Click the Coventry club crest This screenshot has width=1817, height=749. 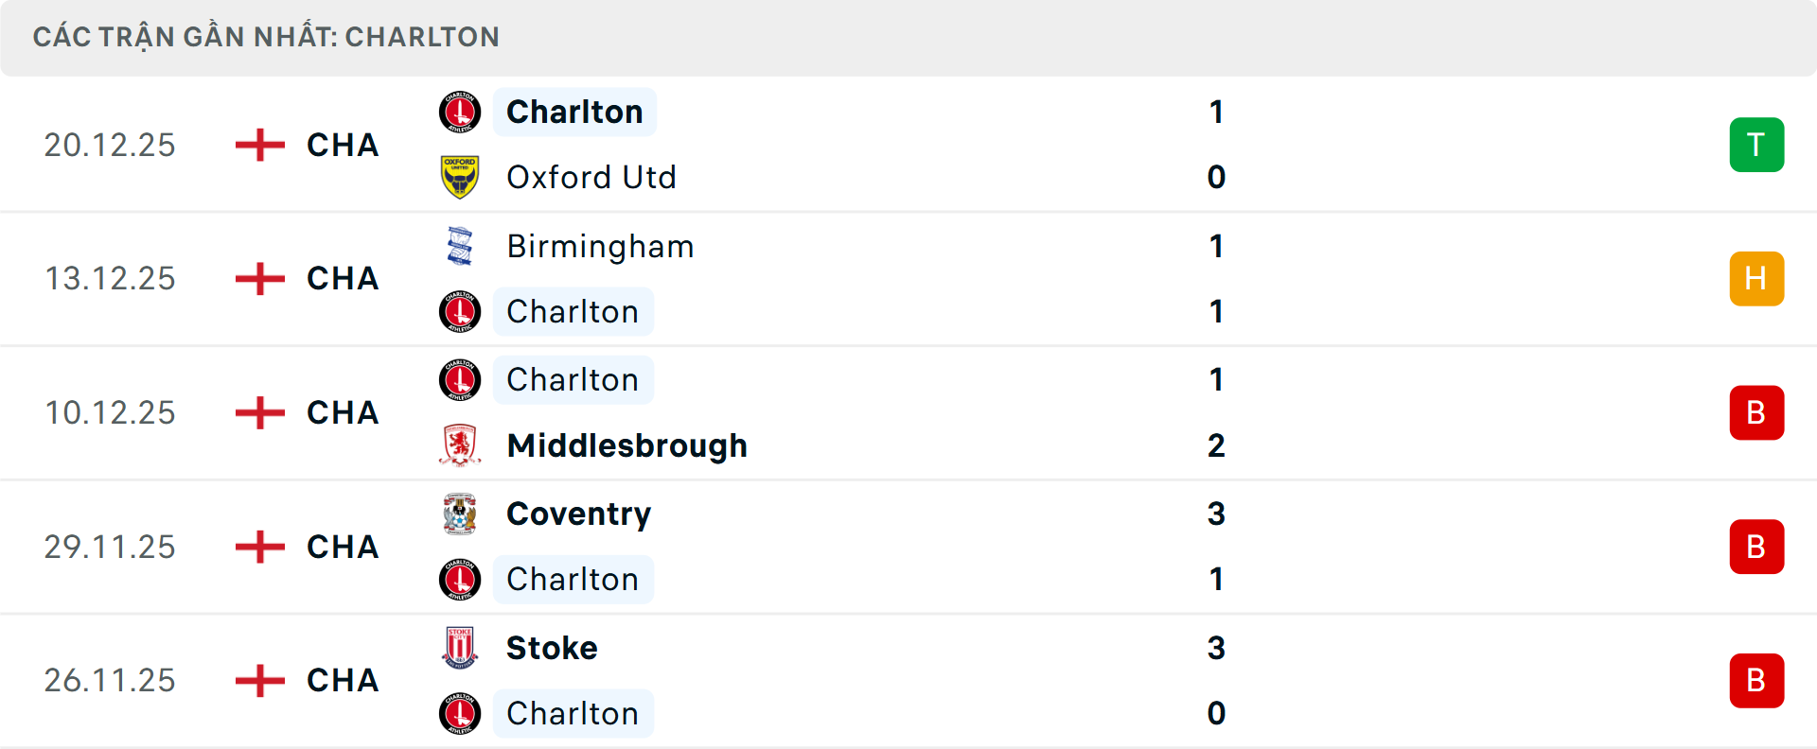click(460, 514)
